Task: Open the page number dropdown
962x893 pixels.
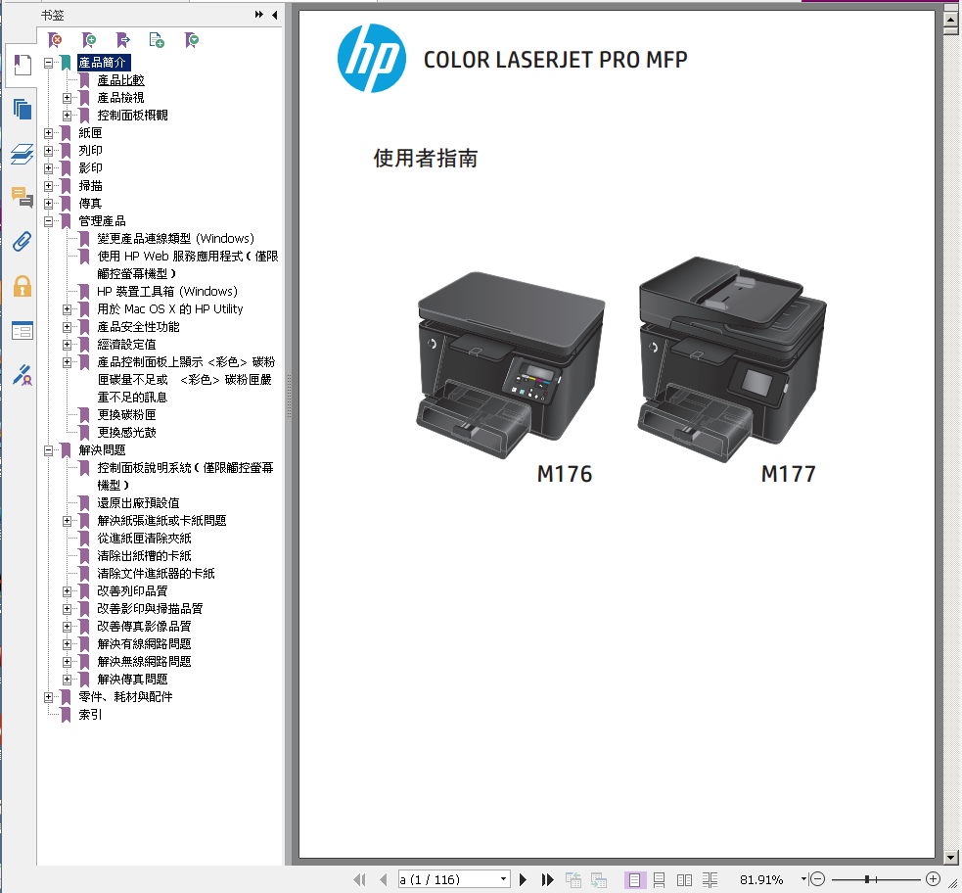Action: [x=503, y=879]
